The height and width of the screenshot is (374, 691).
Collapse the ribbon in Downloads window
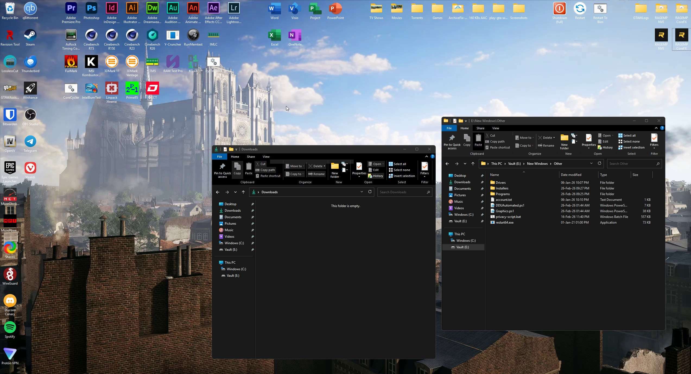pos(426,157)
